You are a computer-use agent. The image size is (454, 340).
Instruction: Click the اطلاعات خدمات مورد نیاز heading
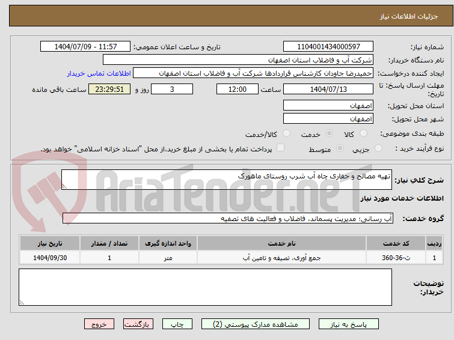coord(402,198)
